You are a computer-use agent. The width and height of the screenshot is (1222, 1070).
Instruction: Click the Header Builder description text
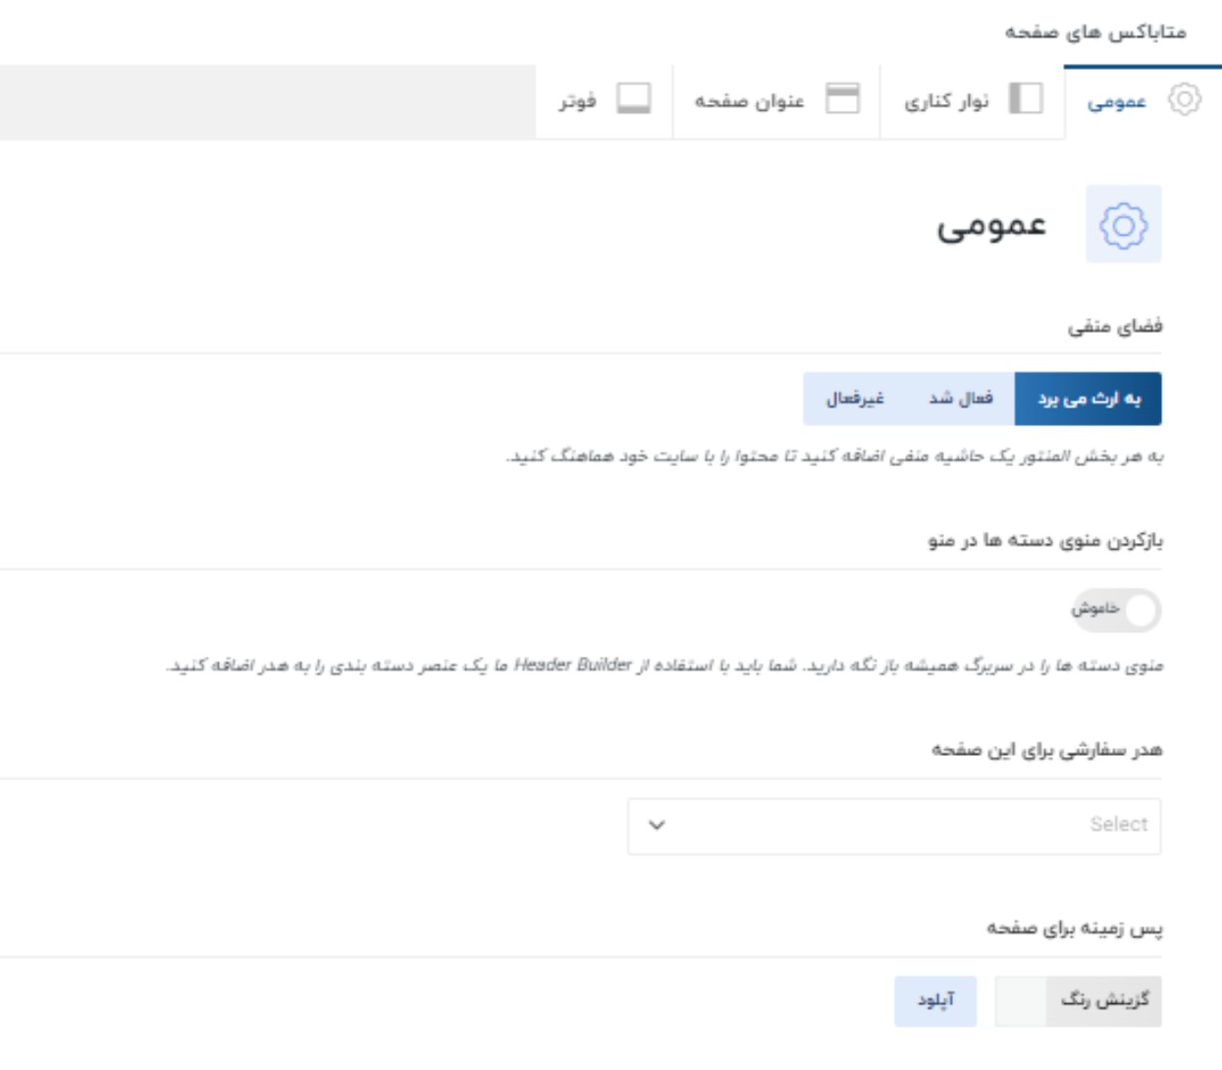point(664,666)
